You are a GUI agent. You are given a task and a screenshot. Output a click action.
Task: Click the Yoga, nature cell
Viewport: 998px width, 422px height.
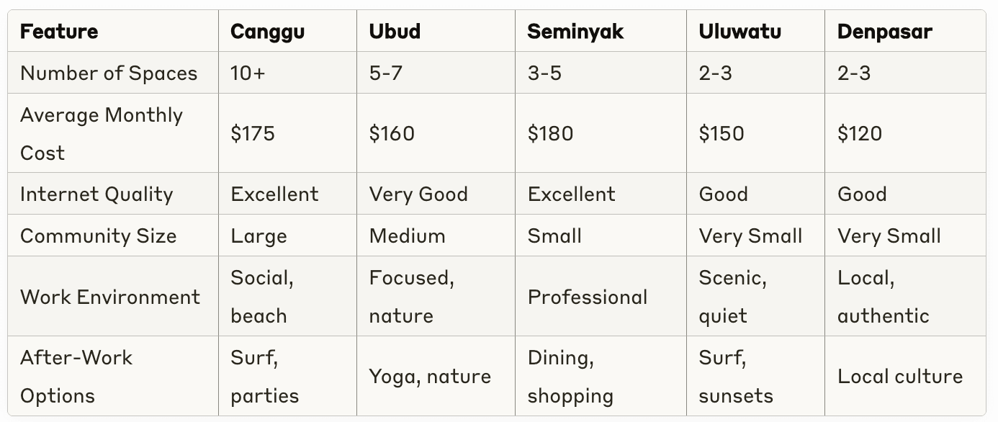click(430, 377)
